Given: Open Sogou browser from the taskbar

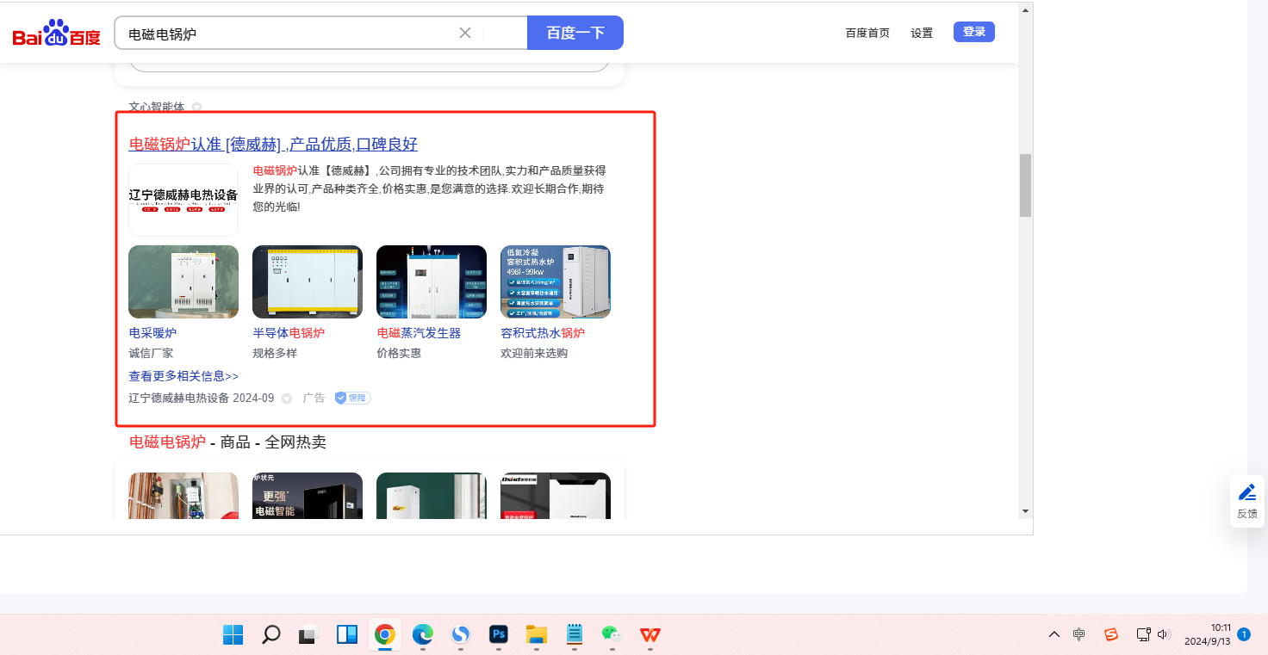Looking at the screenshot, I should coord(461,635).
